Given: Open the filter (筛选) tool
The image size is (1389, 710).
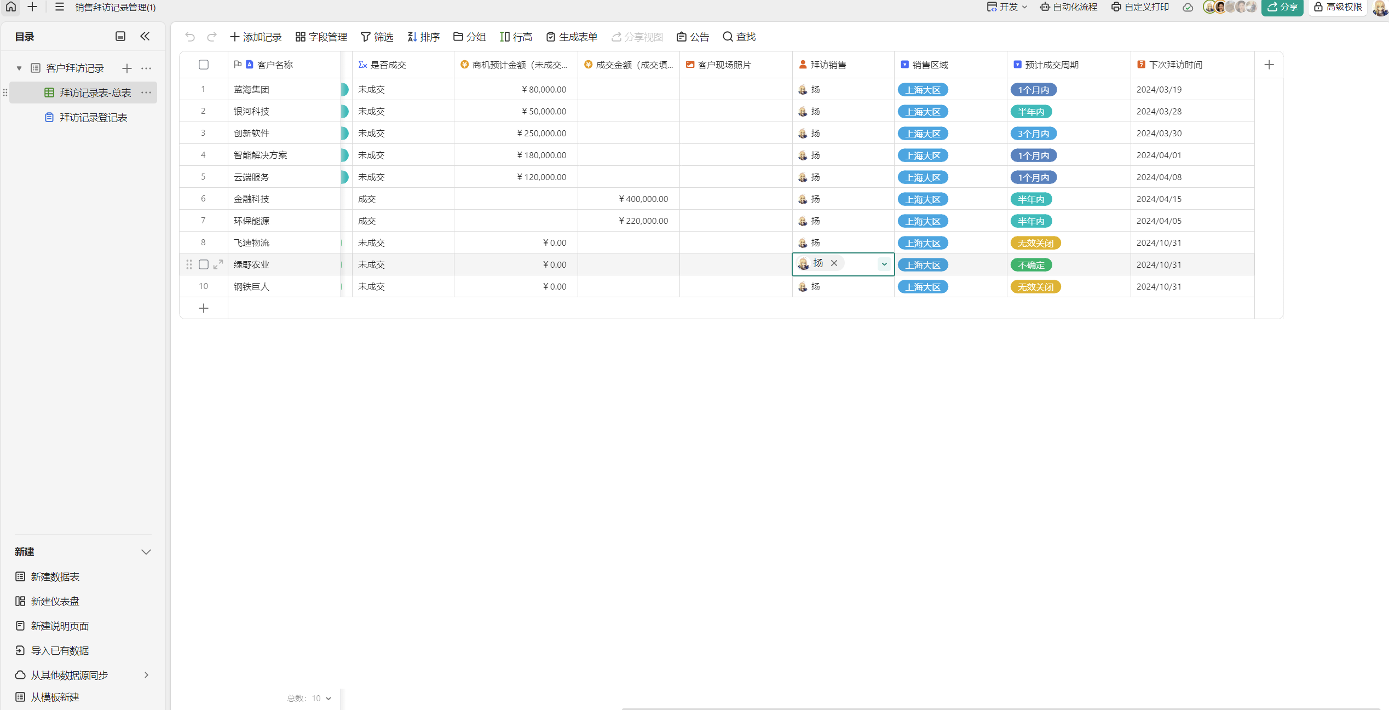Looking at the screenshot, I should (377, 37).
